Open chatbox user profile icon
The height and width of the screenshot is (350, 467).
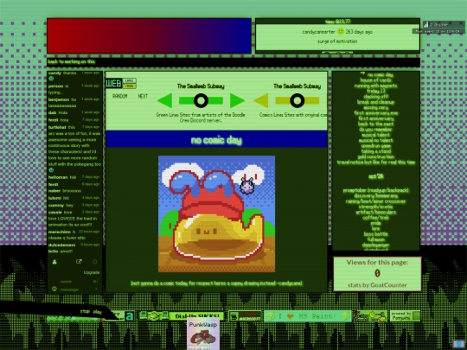(x=54, y=262)
